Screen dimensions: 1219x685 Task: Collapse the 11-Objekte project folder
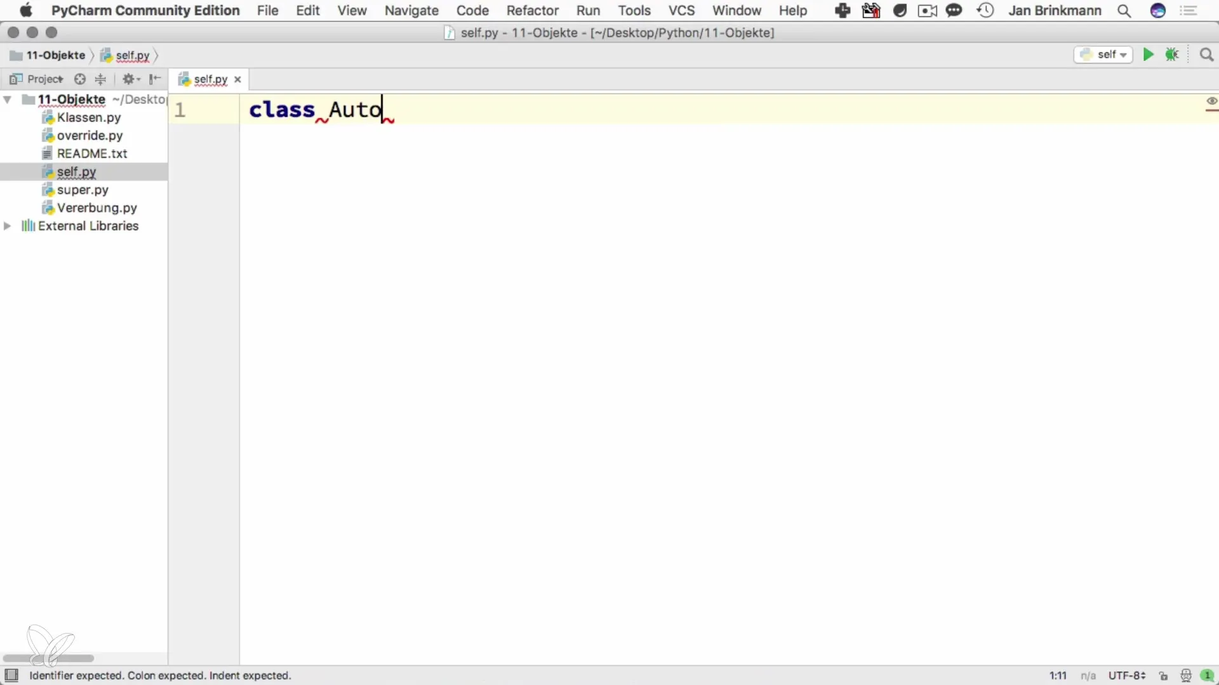tap(8, 100)
